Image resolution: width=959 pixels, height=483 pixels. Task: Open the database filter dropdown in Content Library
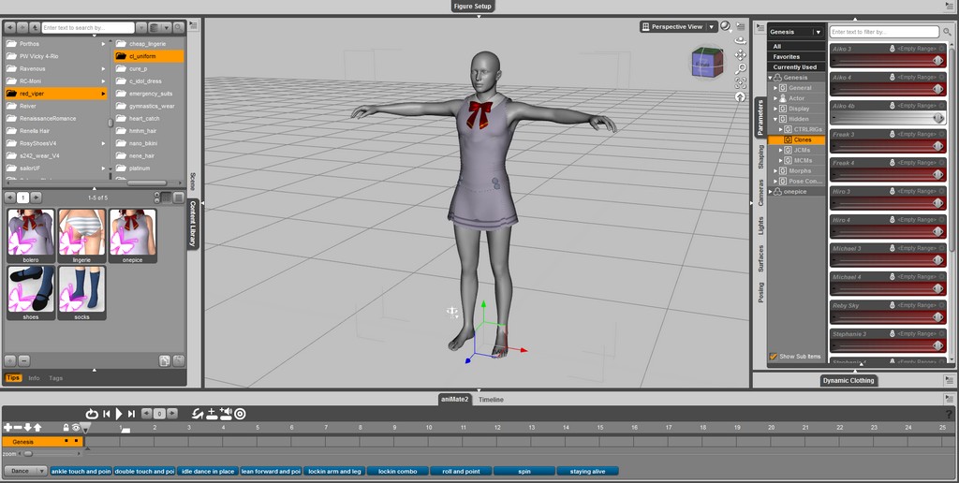[159, 27]
